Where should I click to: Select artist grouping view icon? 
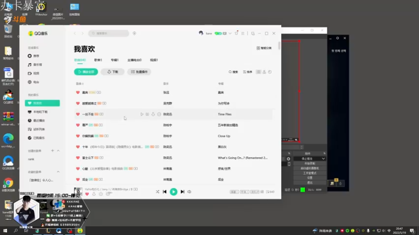pyautogui.click(x=264, y=72)
